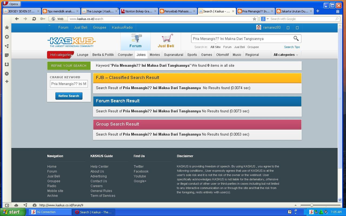Expand the All categories dropdown

286,55
